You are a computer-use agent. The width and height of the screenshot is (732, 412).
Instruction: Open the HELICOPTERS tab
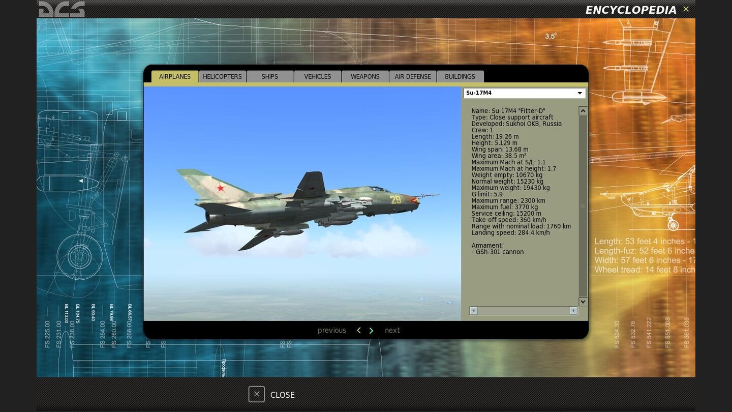pos(222,76)
